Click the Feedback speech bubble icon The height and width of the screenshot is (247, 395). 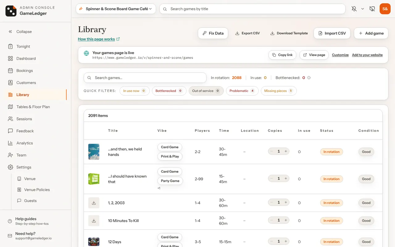10,131
